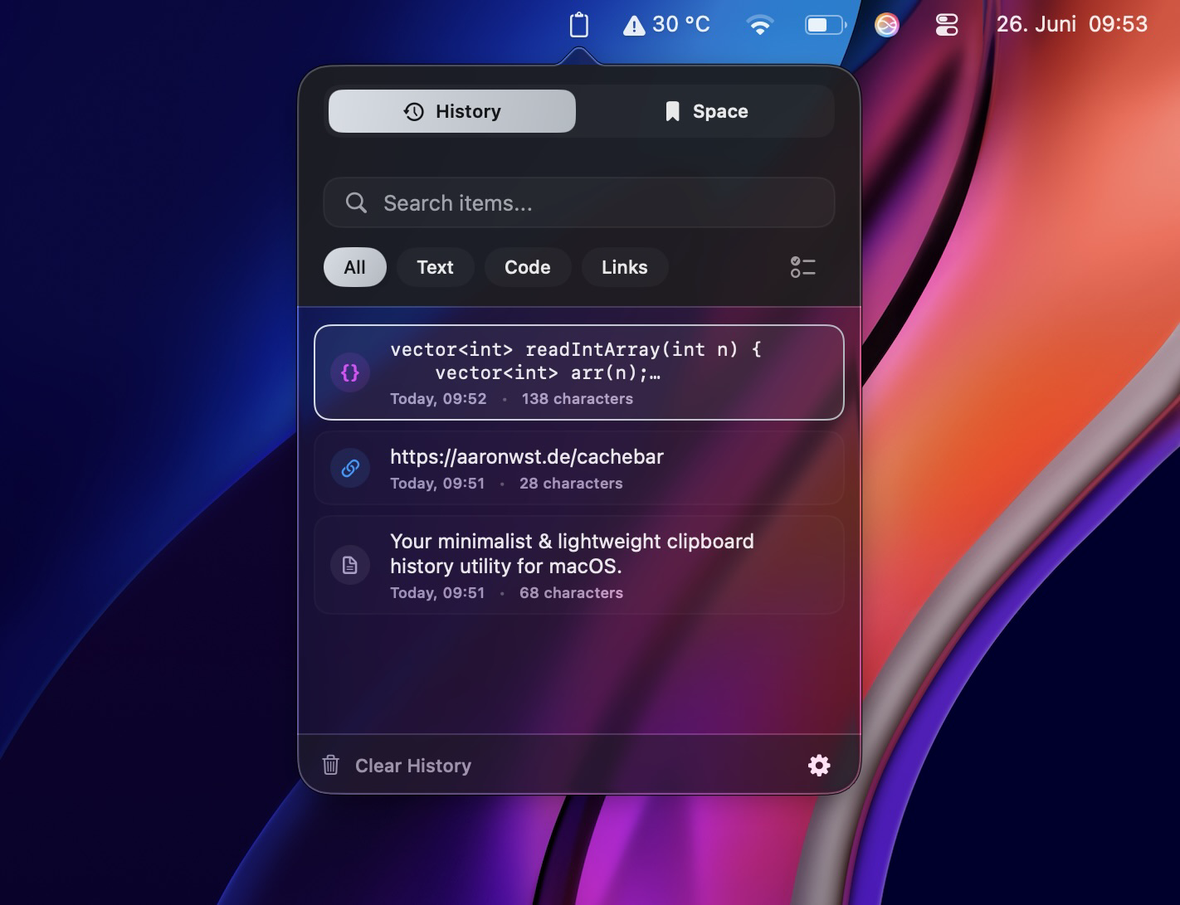The width and height of the screenshot is (1180, 905).
Task: Click the trash can icon
Action: click(331, 765)
